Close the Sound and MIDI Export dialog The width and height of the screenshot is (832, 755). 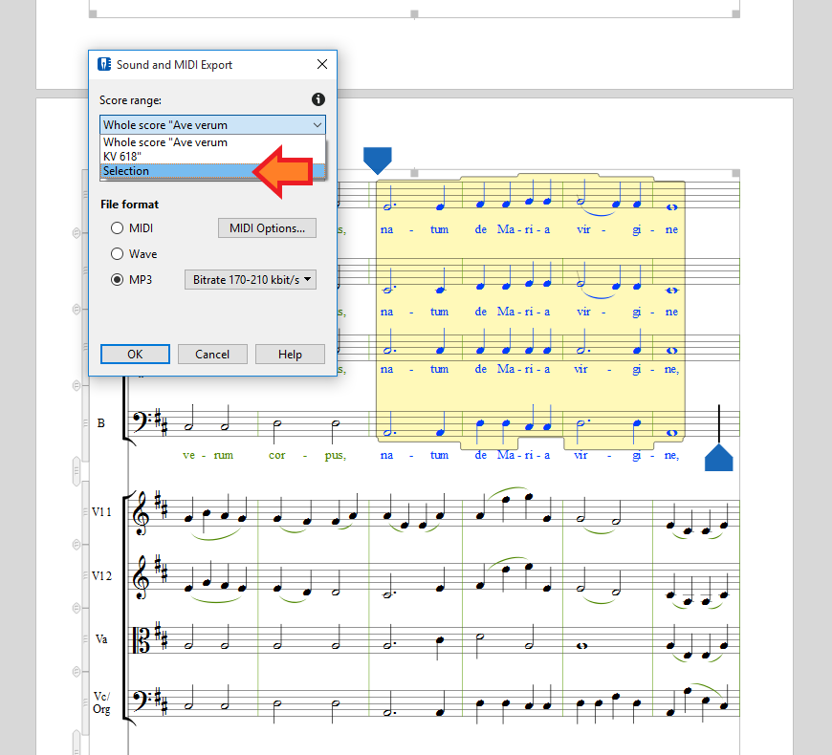(x=322, y=65)
